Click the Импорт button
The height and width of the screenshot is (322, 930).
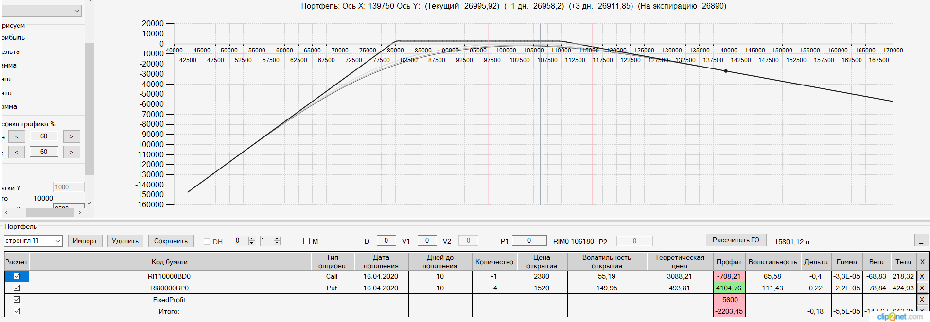coord(85,241)
